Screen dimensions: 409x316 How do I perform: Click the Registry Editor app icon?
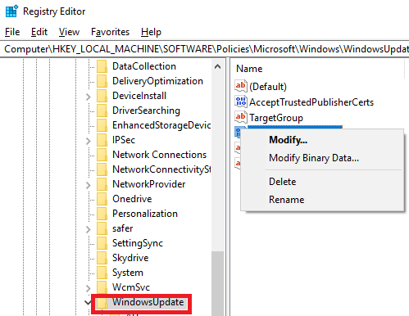[x=11, y=11]
